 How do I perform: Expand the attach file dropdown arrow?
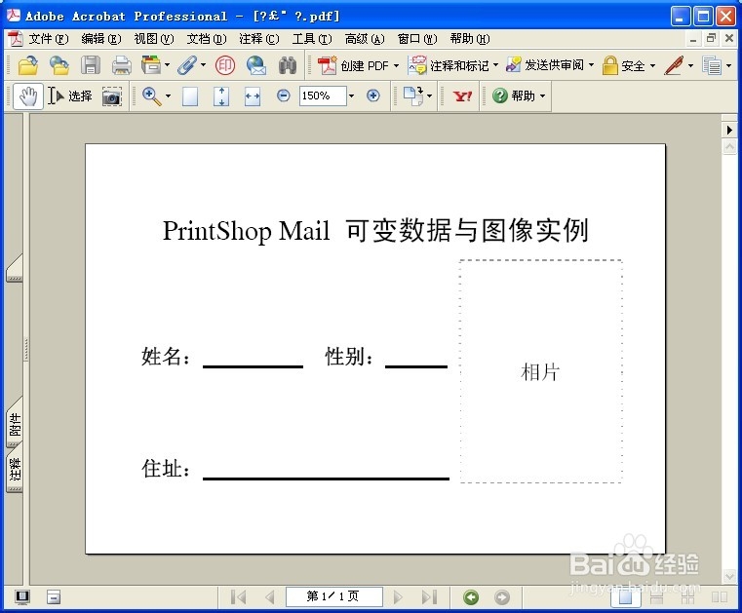204,64
